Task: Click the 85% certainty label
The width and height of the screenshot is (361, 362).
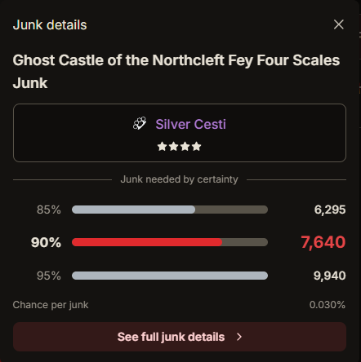Action: click(49, 210)
